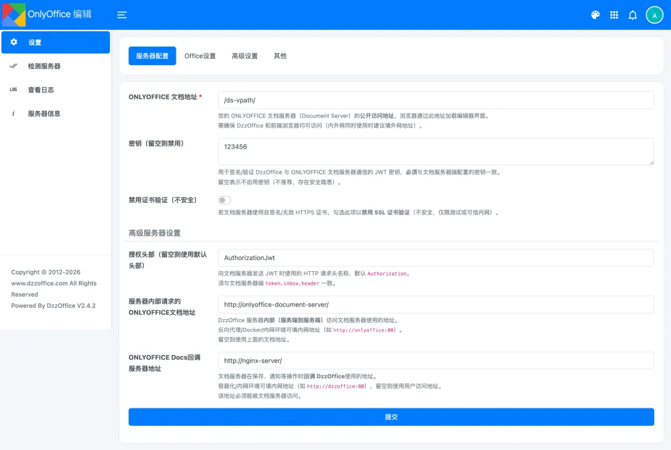
Task: Submit the form with 提交 button
Action: click(x=391, y=416)
